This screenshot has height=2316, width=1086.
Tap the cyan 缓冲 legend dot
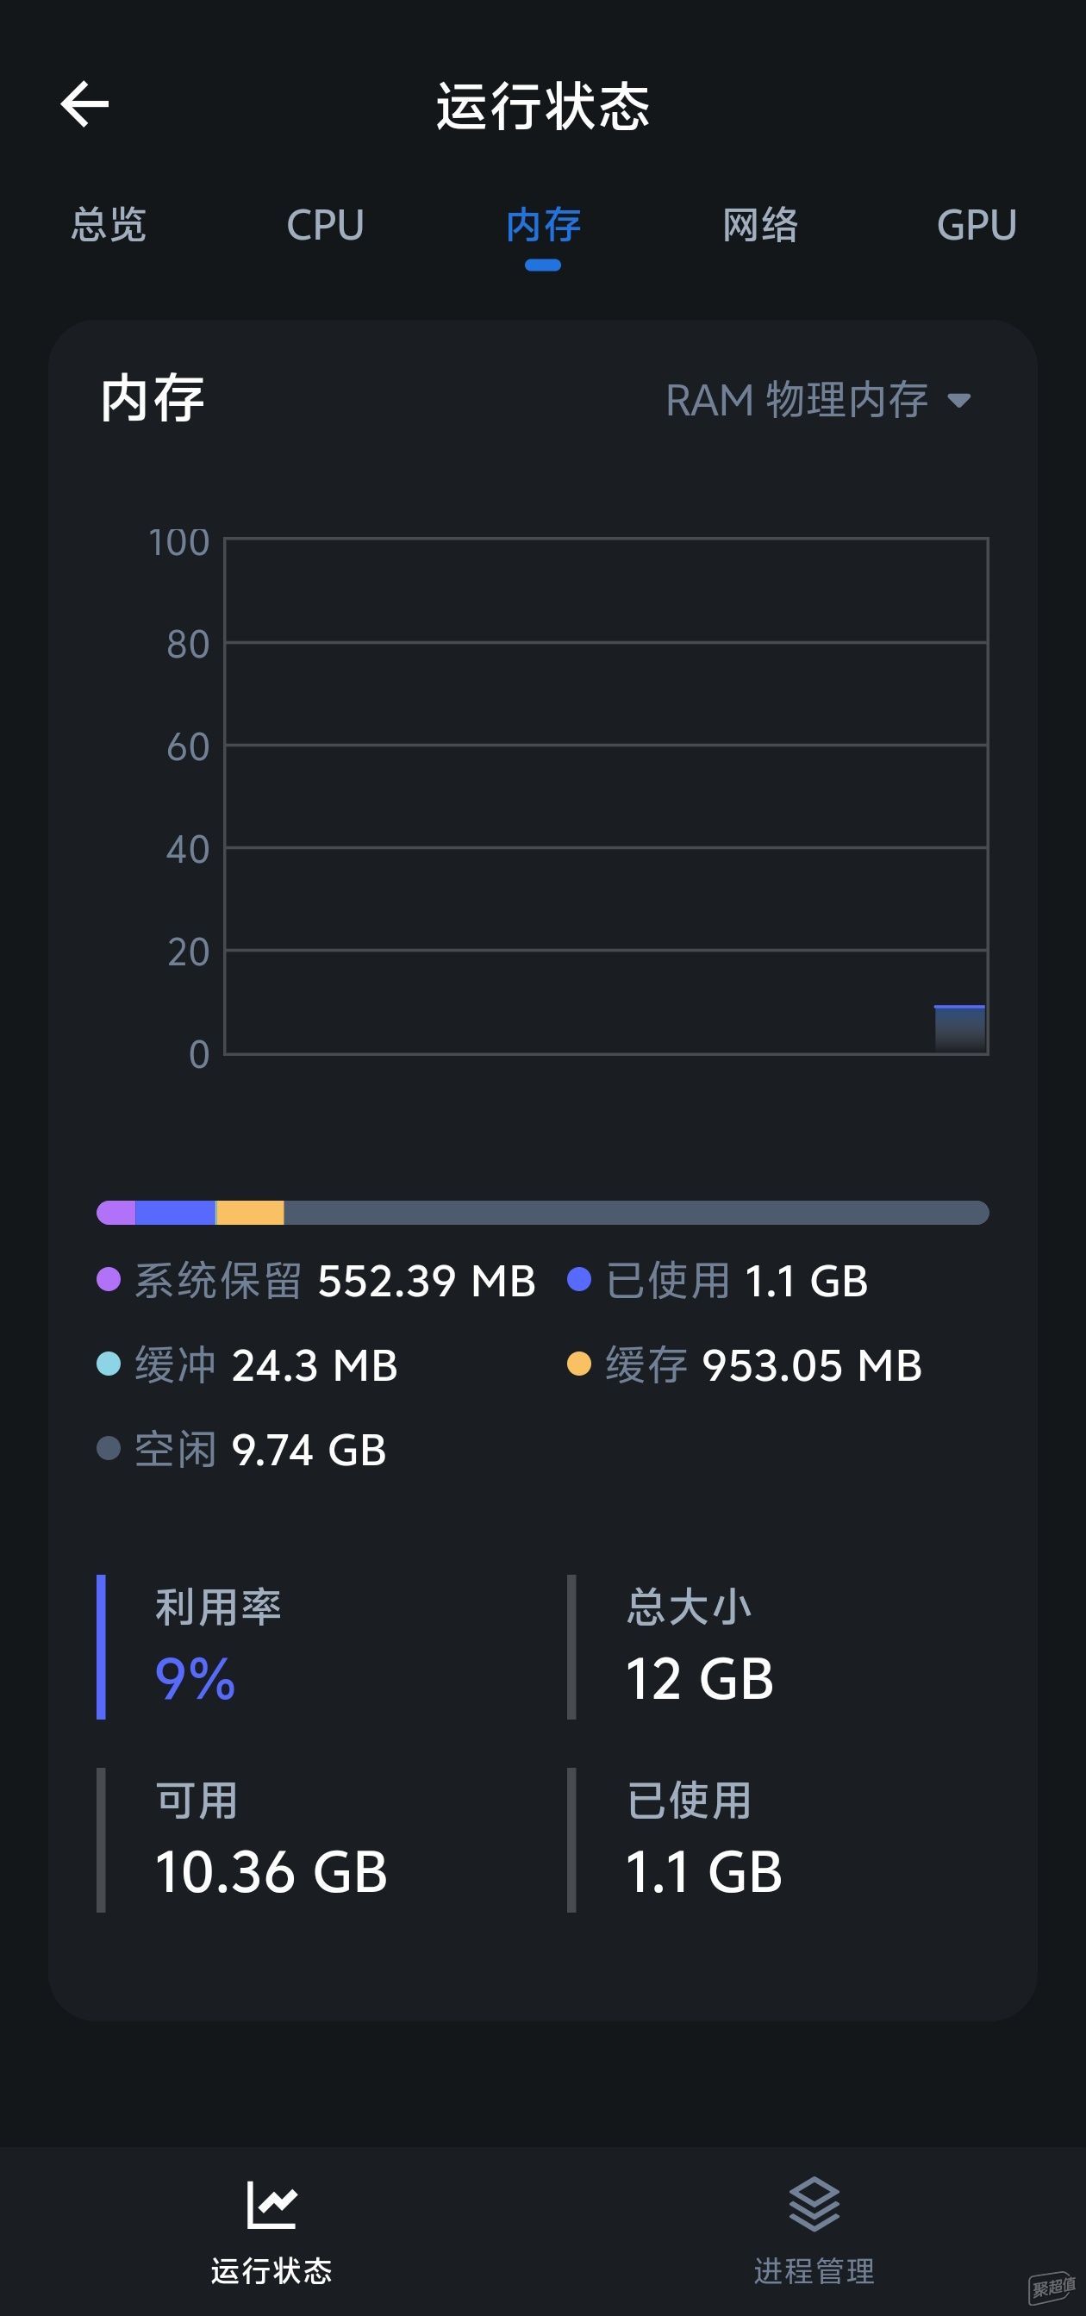tap(109, 1364)
